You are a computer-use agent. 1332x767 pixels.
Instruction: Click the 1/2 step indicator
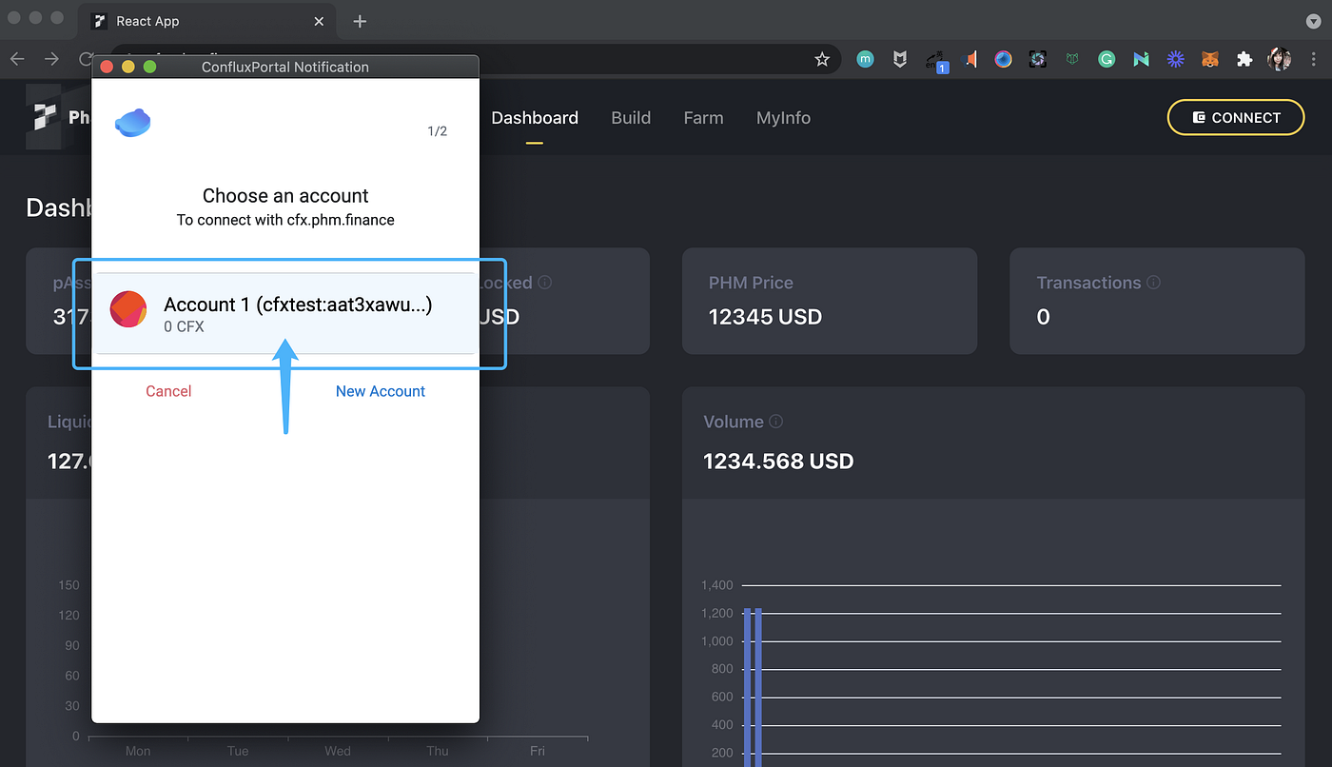(437, 131)
